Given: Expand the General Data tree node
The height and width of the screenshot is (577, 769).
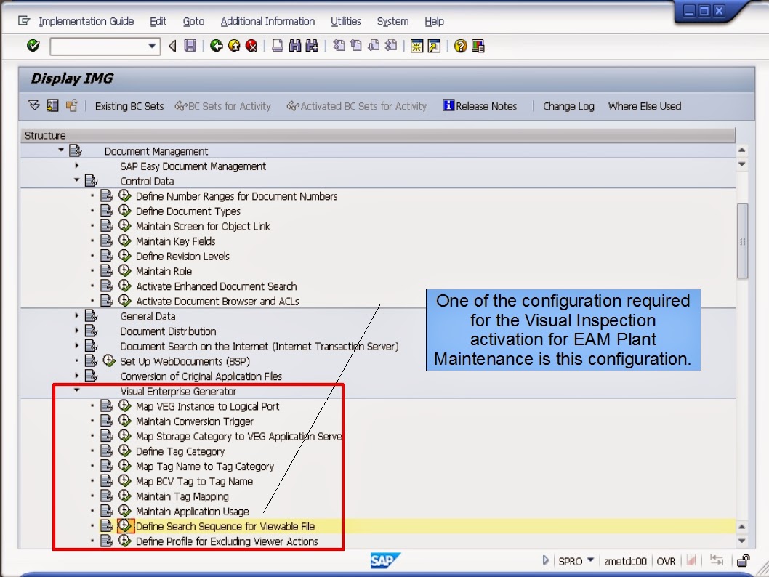Looking at the screenshot, I should [x=76, y=316].
